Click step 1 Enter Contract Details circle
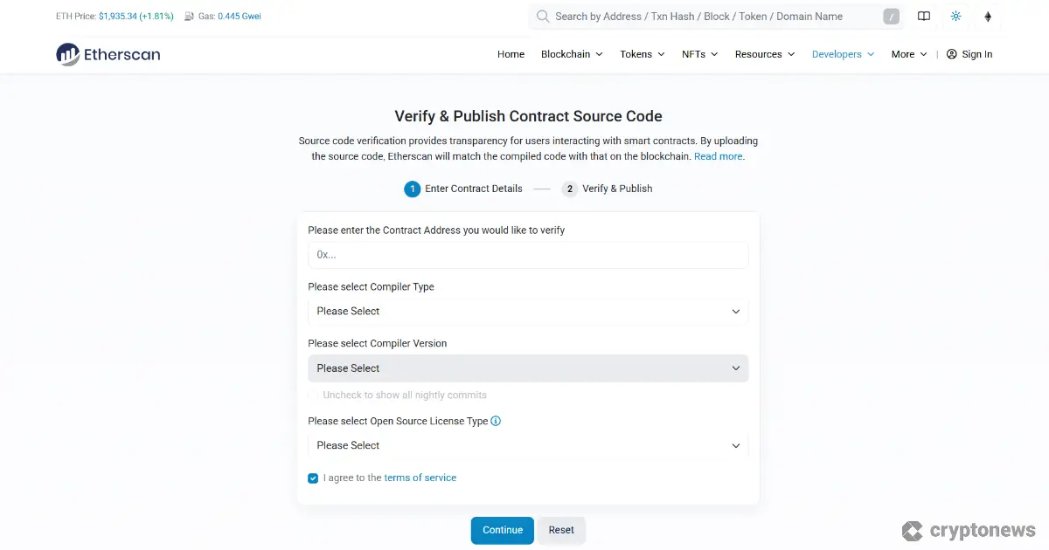1049x550 pixels. point(412,189)
